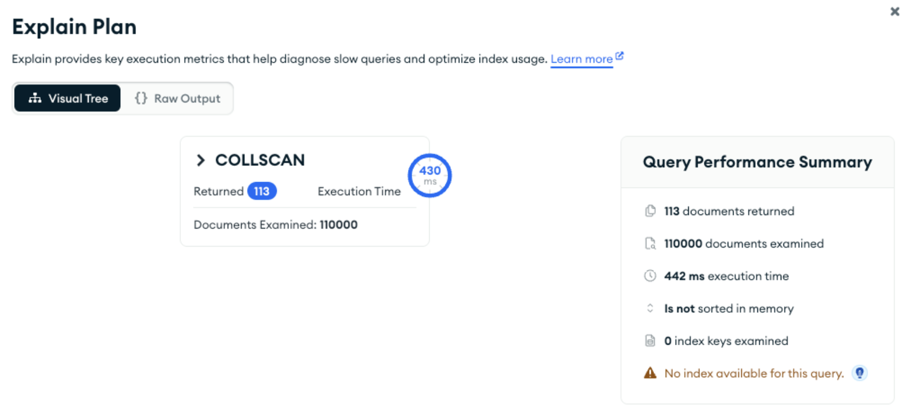Select the Returned 113 badge

click(x=262, y=191)
